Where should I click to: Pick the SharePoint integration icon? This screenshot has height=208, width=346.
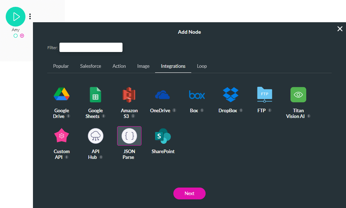coord(163,136)
